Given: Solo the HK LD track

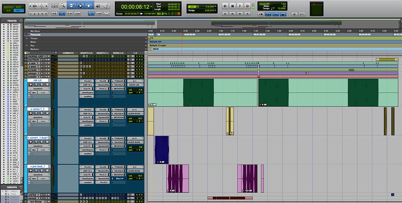Looking at the screenshot, I should (x=42, y=84).
